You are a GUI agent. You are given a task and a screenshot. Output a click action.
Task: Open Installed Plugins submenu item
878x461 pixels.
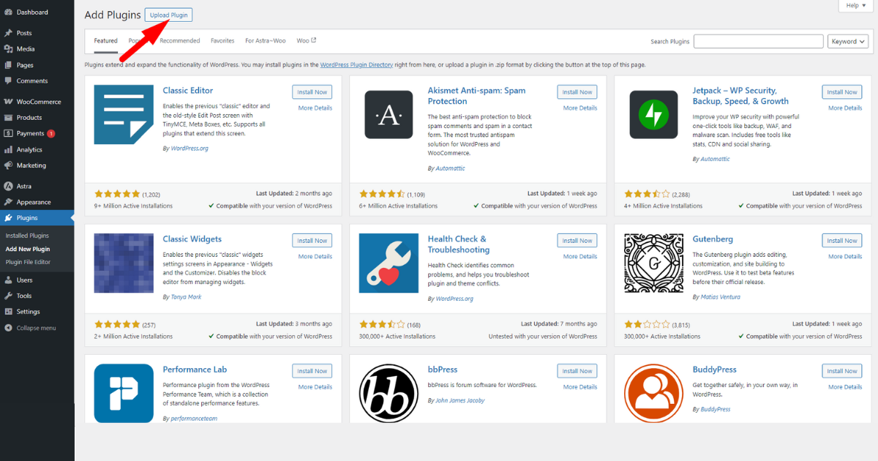(x=27, y=236)
